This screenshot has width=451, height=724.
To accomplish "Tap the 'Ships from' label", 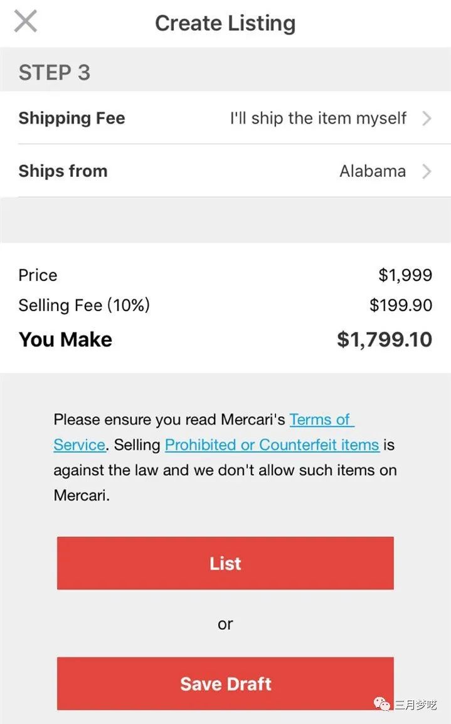I will click(63, 171).
